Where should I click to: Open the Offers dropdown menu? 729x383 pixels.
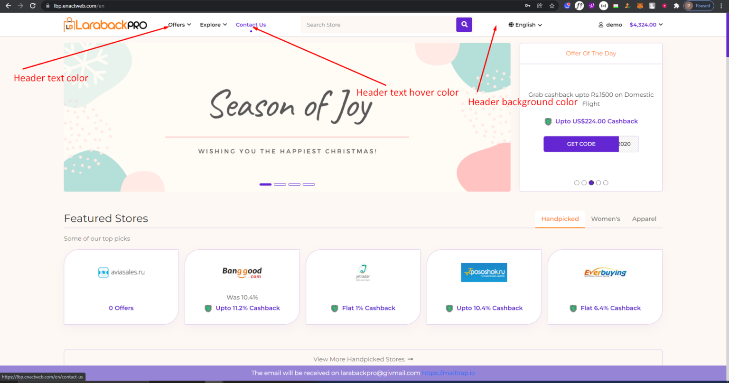pyautogui.click(x=178, y=24)
